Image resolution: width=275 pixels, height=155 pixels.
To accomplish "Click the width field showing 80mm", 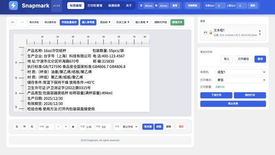I will [149, 6].
